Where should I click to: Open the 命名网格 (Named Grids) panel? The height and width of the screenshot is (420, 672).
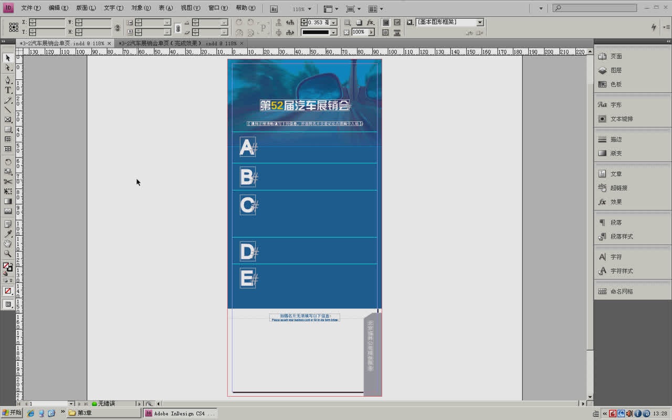click(622, 292)
